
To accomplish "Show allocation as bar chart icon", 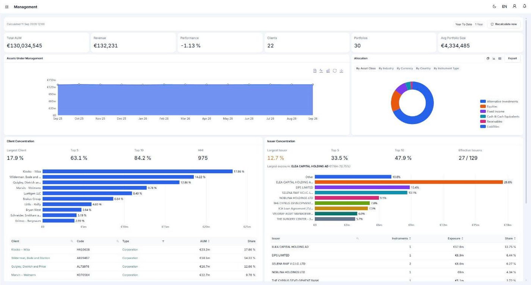I will [x=494, y=58].
